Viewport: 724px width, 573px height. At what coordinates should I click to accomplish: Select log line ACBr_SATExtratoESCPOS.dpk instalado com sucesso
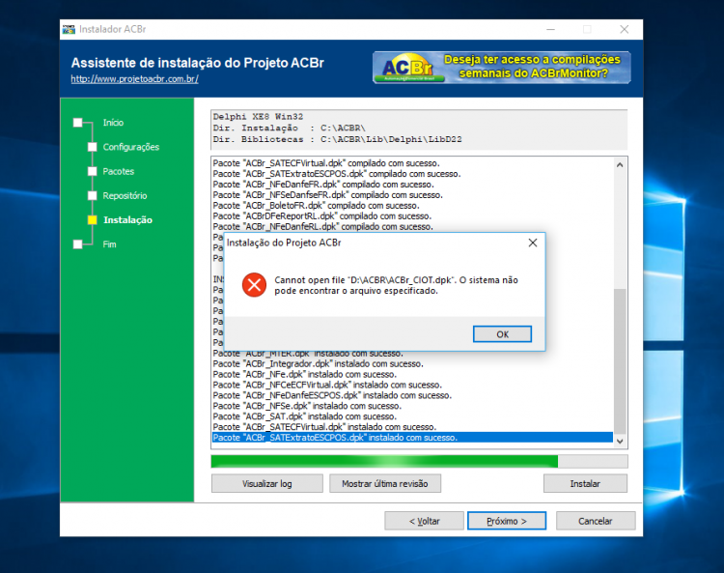(412, 438)
